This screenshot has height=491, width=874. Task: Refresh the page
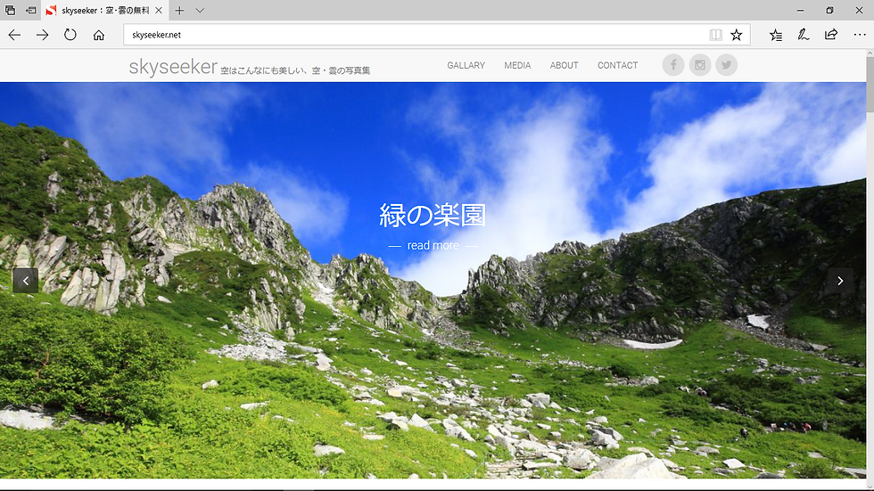[70, 35]
